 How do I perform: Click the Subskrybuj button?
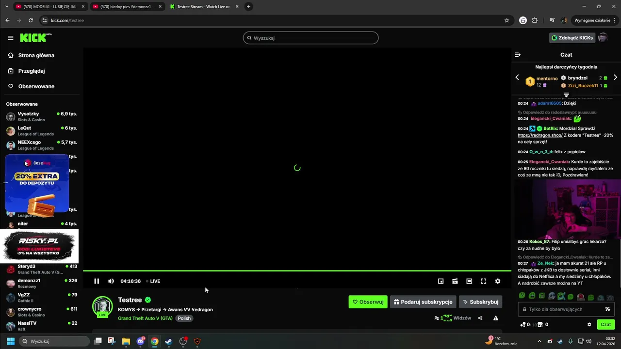(480, 302)
